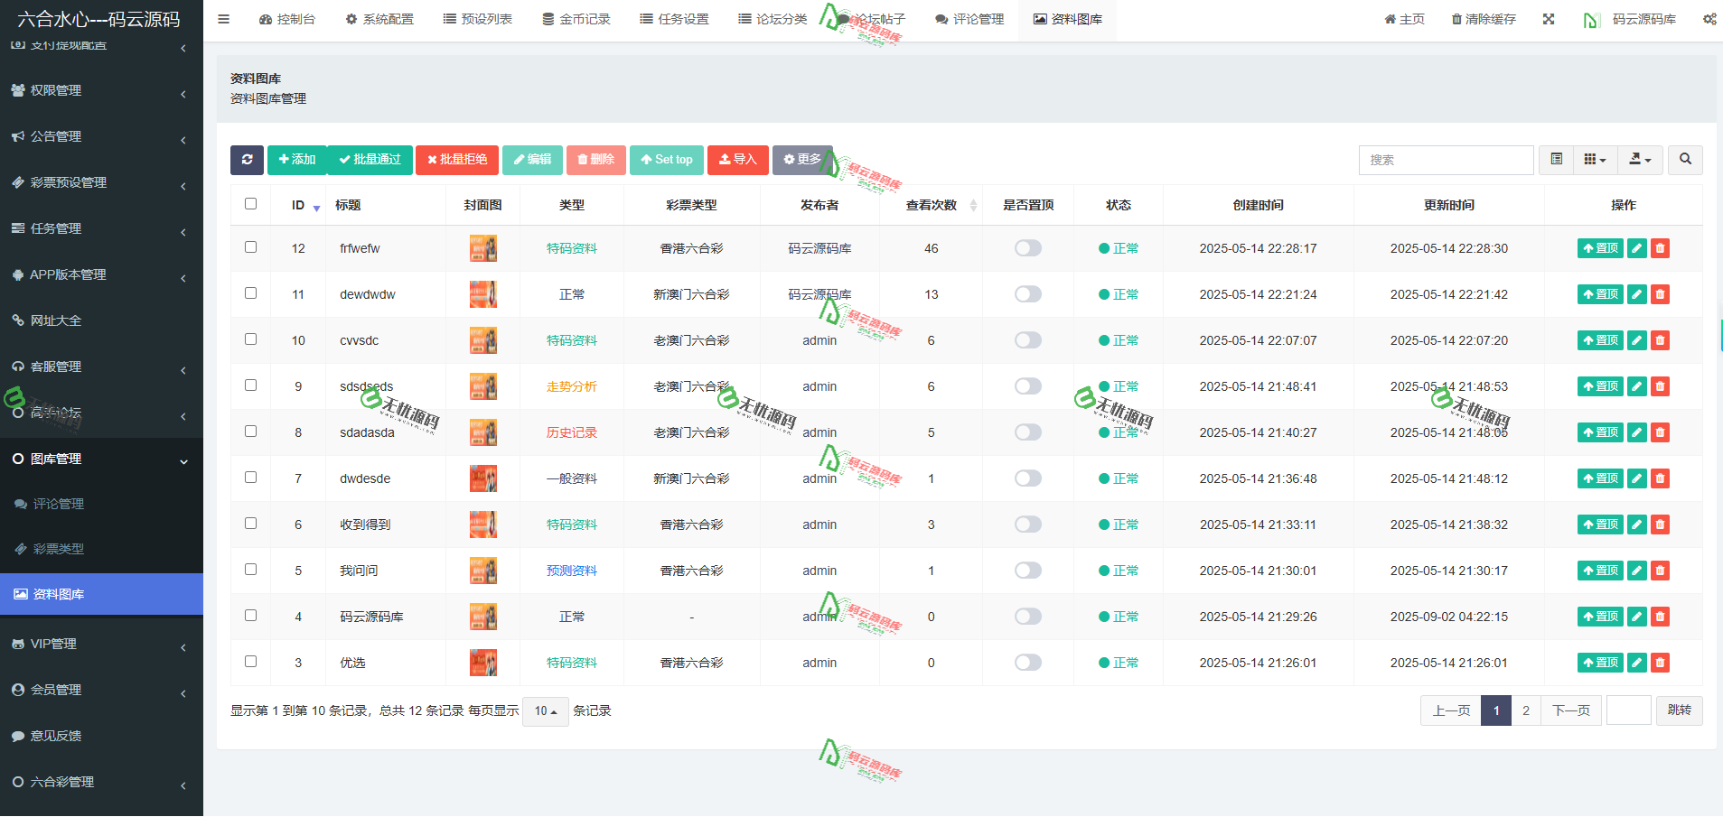Image resolution: width=1723 pixels, height=817 pixels.
Task: Open the columns grid view dropdown
Action: pos(1595,160)
